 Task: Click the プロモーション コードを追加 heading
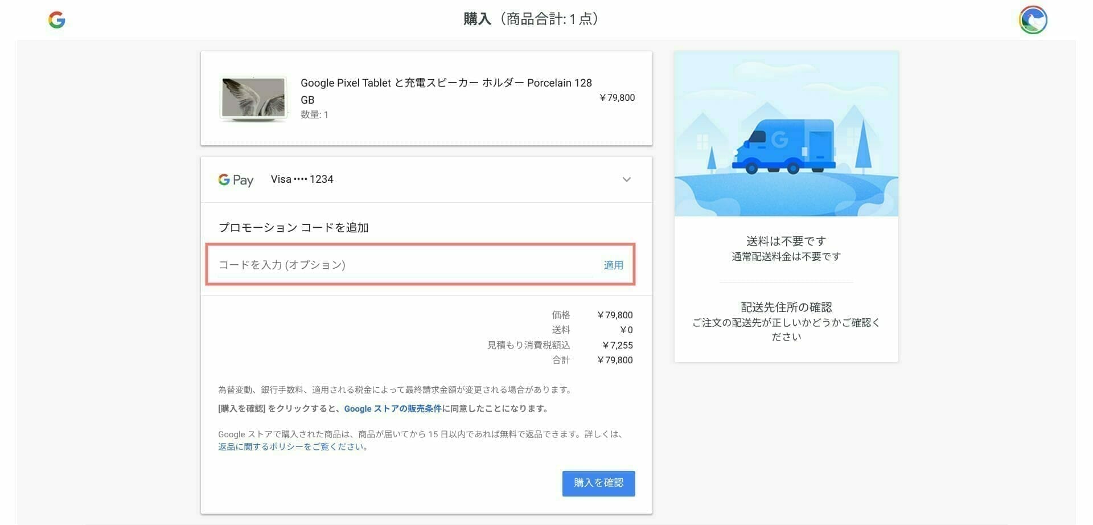(294, 228)
